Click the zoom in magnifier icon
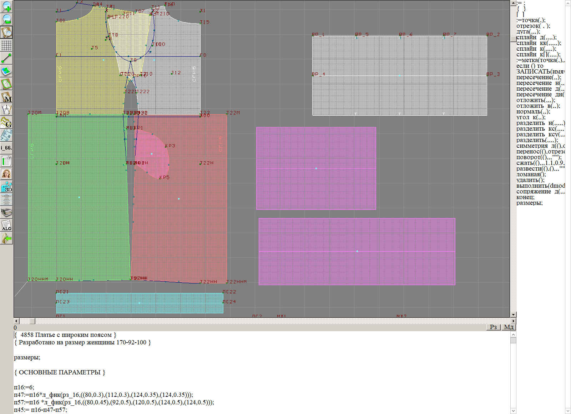571x414 pixels. click(x=6, y=6)
